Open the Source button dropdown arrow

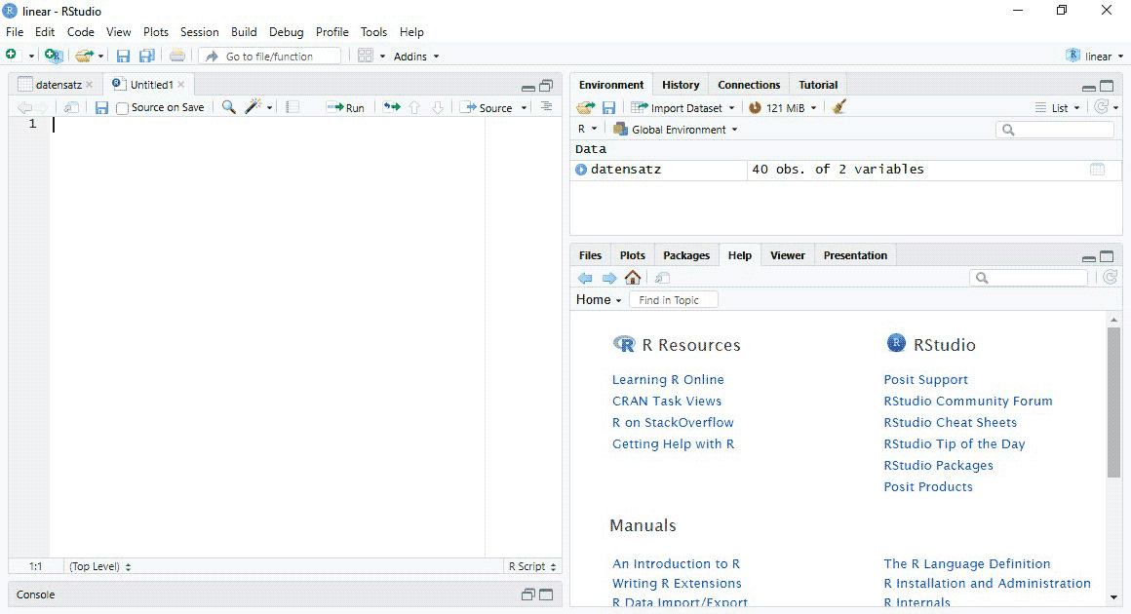click(x=525, y=108)
